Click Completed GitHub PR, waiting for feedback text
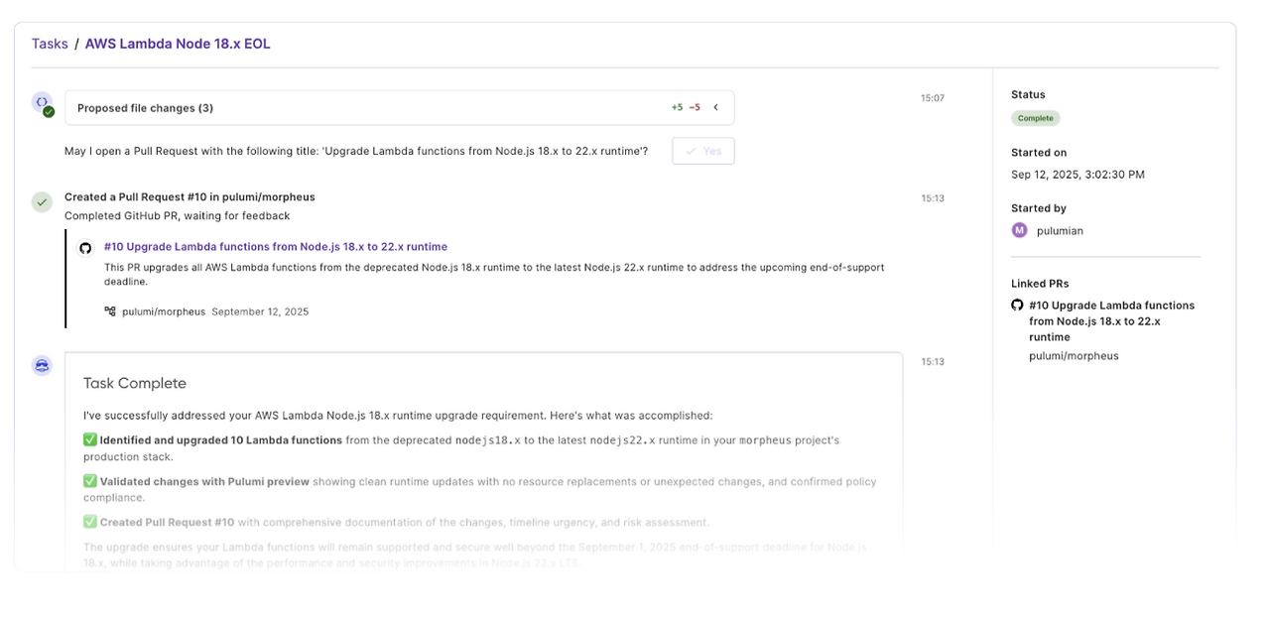 click(178, 216)
